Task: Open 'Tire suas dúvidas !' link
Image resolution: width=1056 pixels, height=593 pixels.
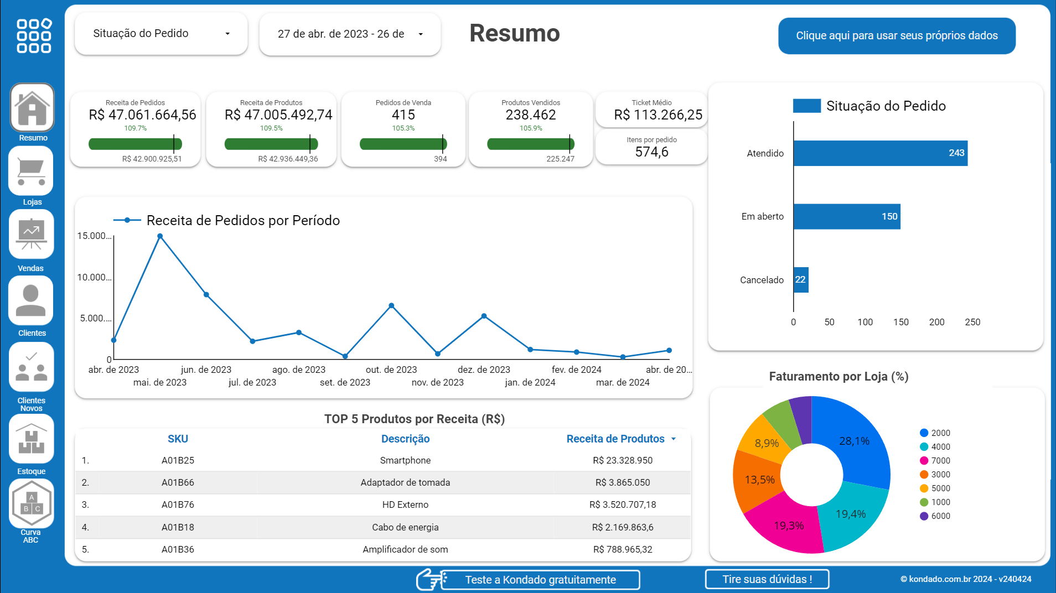Action: point(767,579)
